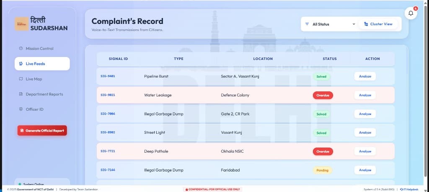
Task: Click the System Online status indicator
Action: 42,183
